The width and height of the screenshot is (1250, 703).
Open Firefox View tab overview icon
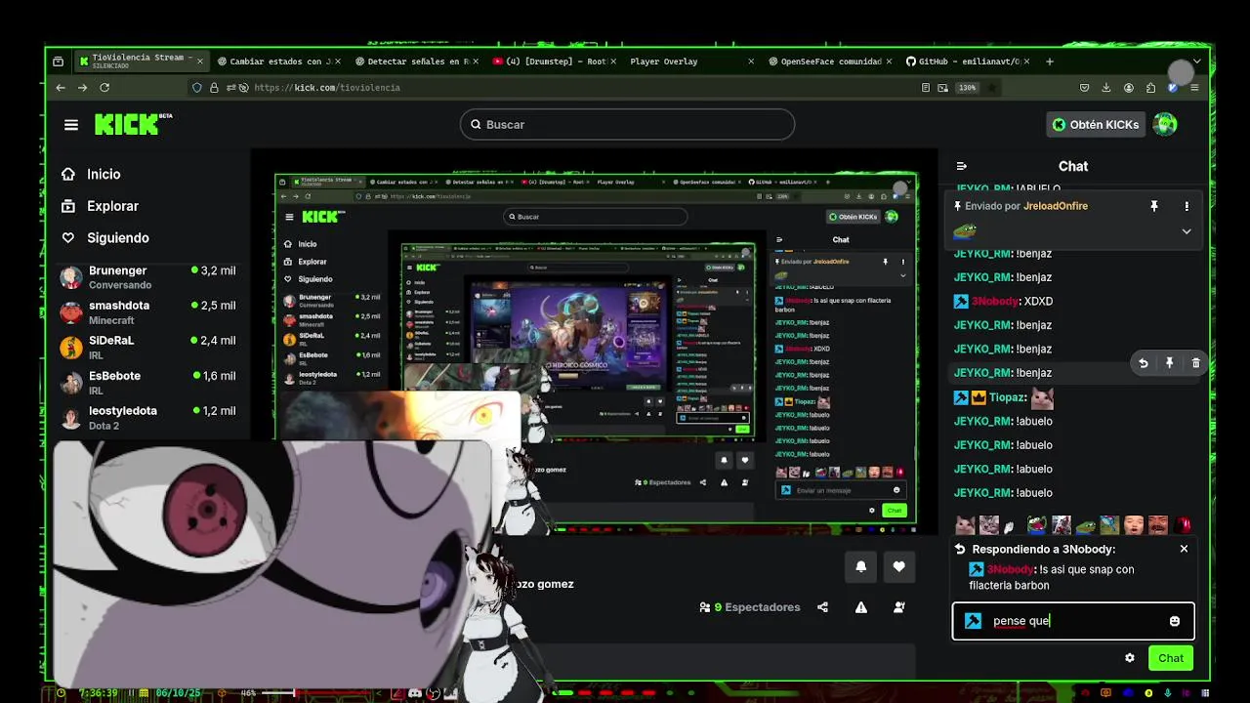pyautogui.click(x=58, y=62)
